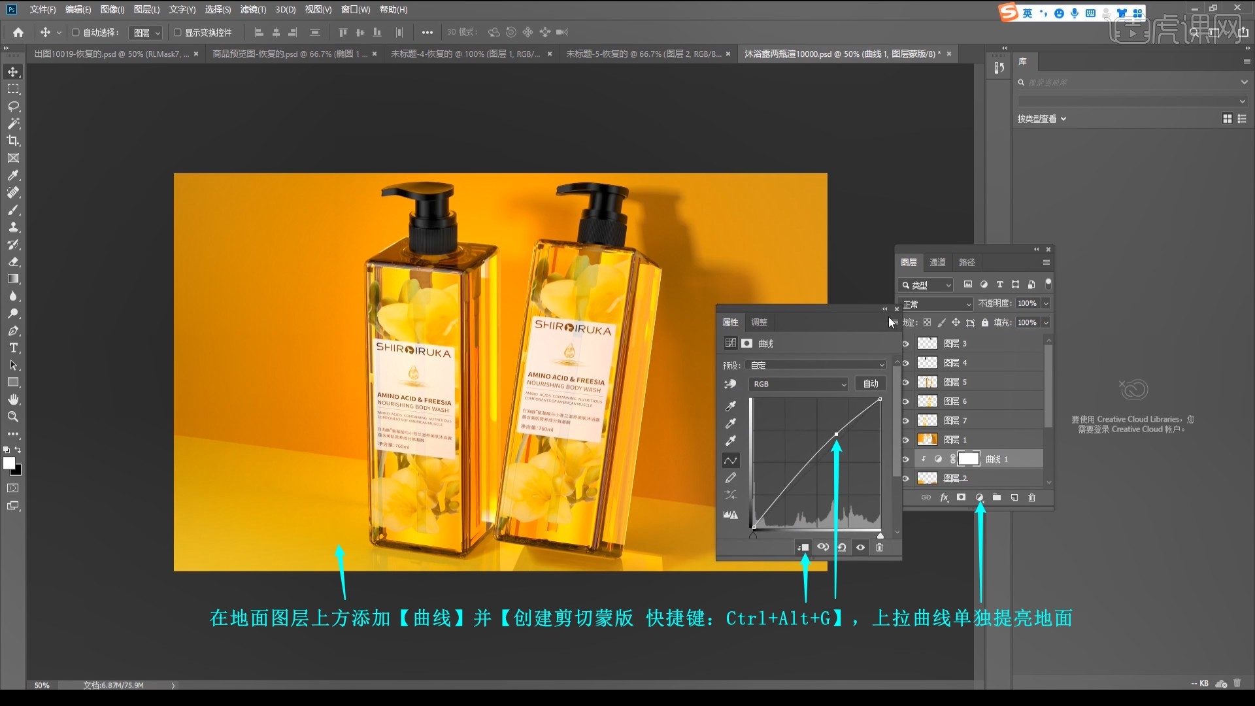This screenshot has width=1255, height=706.
Task: Open the RGB channel dropdown
Action: click(798, 384)
